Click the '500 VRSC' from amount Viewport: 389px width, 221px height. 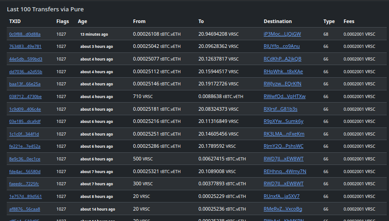pos(143,159)
